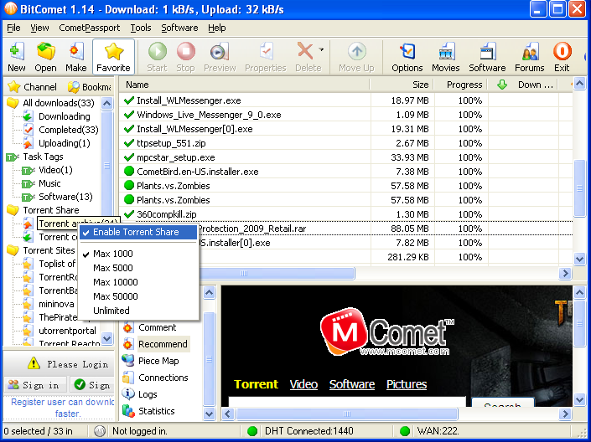Click the Logs info icon
This screenshot has width=591, height=442.
pyautogui.click(x=128, y=393)
